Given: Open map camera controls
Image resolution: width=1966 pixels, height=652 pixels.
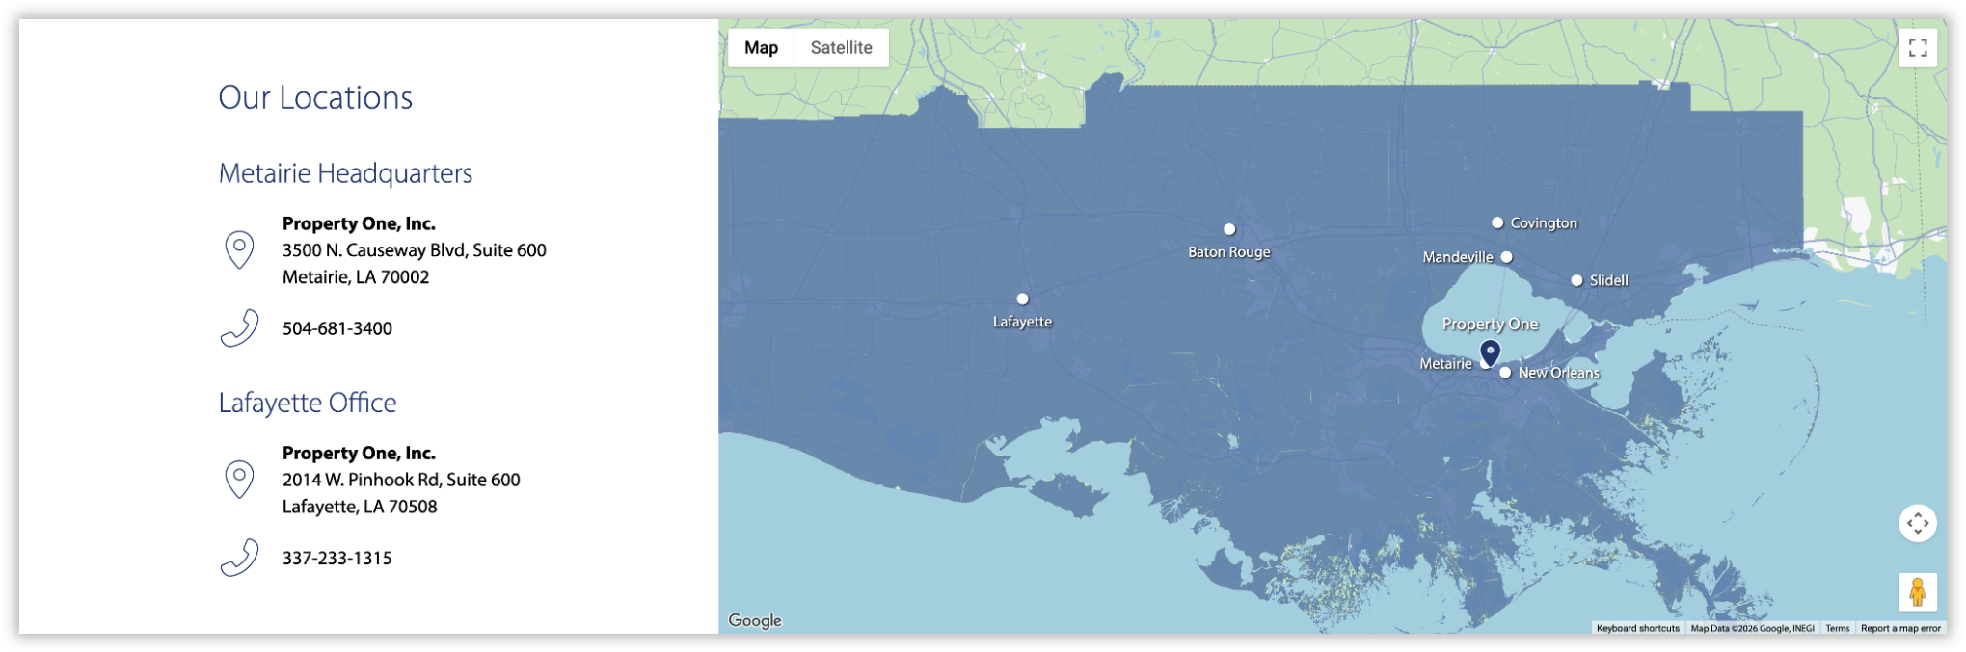Looking at the screenshot, I should 1918,523.
